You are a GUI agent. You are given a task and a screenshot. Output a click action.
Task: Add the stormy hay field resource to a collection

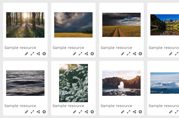(x=92, y=54)
